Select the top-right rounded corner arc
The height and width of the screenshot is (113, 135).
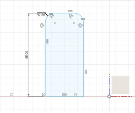[x=81, y=16]
